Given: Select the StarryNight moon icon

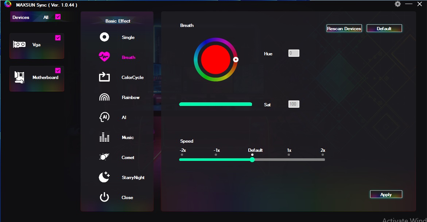Looking at the screenshot, I should (x=104, y=177).
